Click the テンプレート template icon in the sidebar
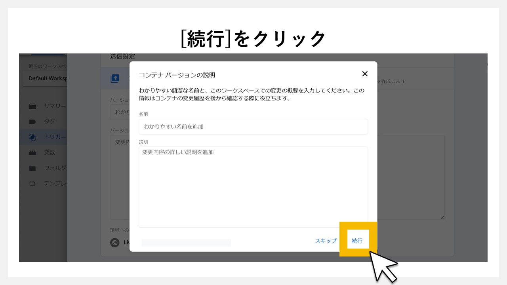The image size is (507, 285). tap(33, 183)
